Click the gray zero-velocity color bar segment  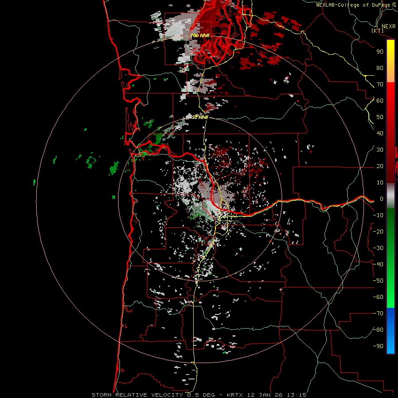click(390, 196)
